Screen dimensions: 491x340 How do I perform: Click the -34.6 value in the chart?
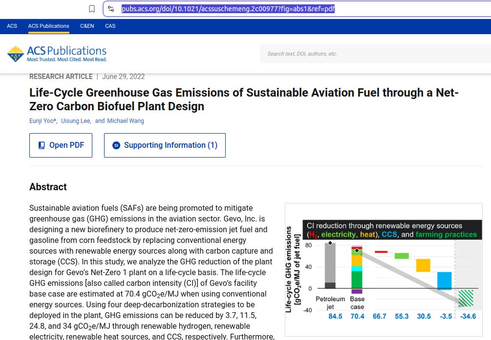(468, 316)
